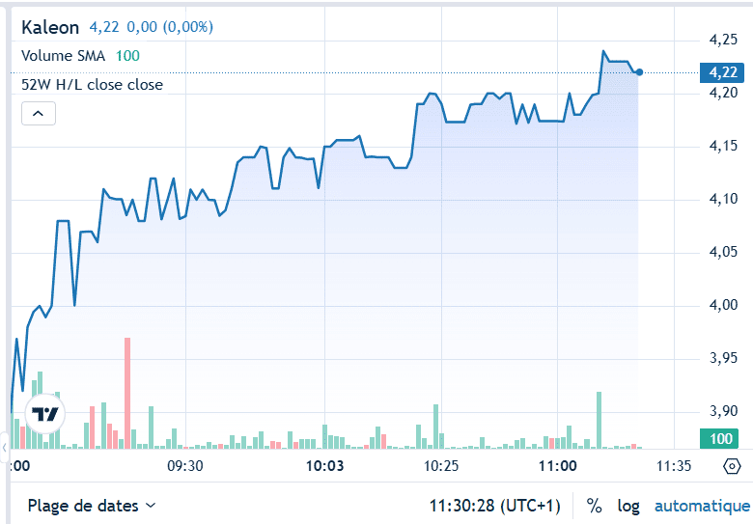753x524 pixels.
Task: Click the 11:00 time axis label
Action: pyautogui.click(x=557, y=466)
